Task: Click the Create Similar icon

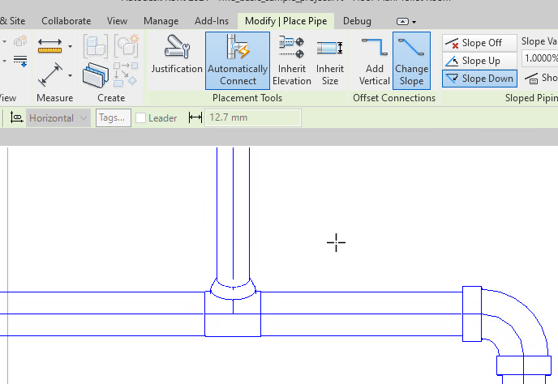Action: [x=126, y=75]
